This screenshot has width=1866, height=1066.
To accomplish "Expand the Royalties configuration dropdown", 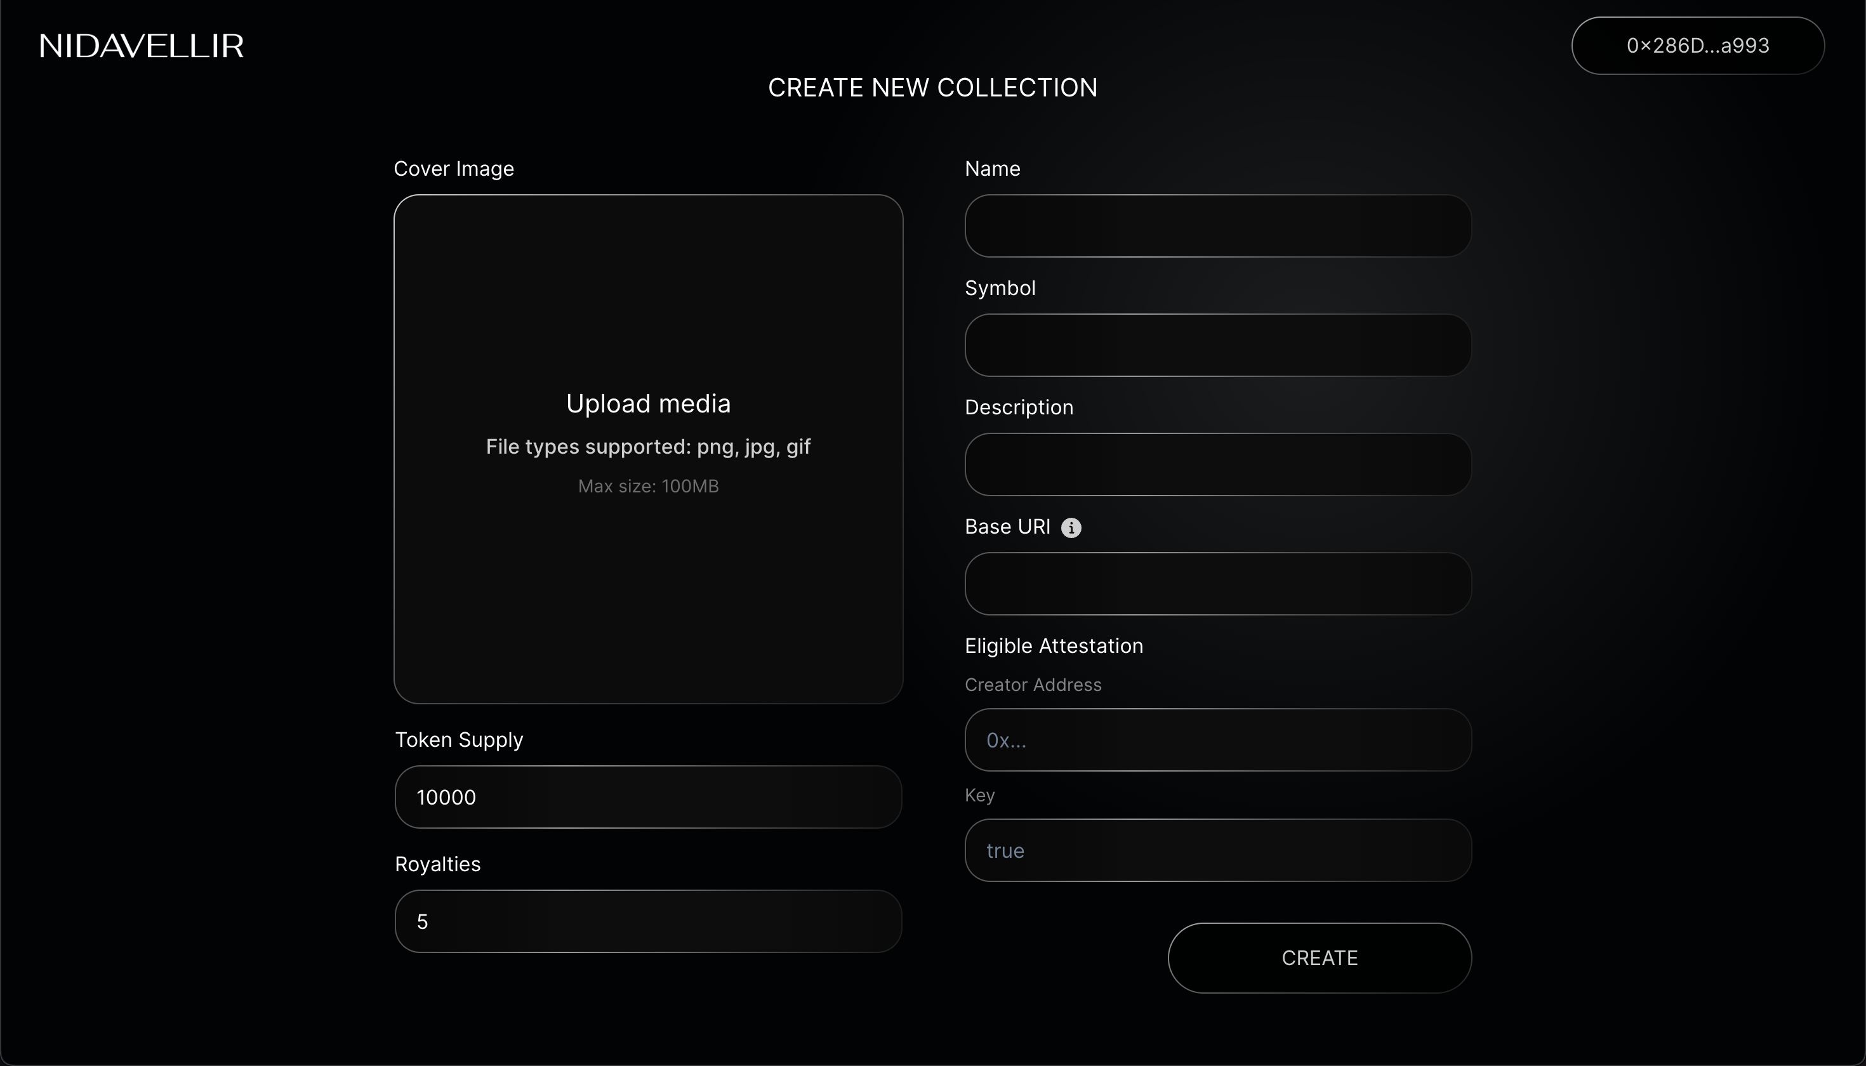I will tap(649, 921).
